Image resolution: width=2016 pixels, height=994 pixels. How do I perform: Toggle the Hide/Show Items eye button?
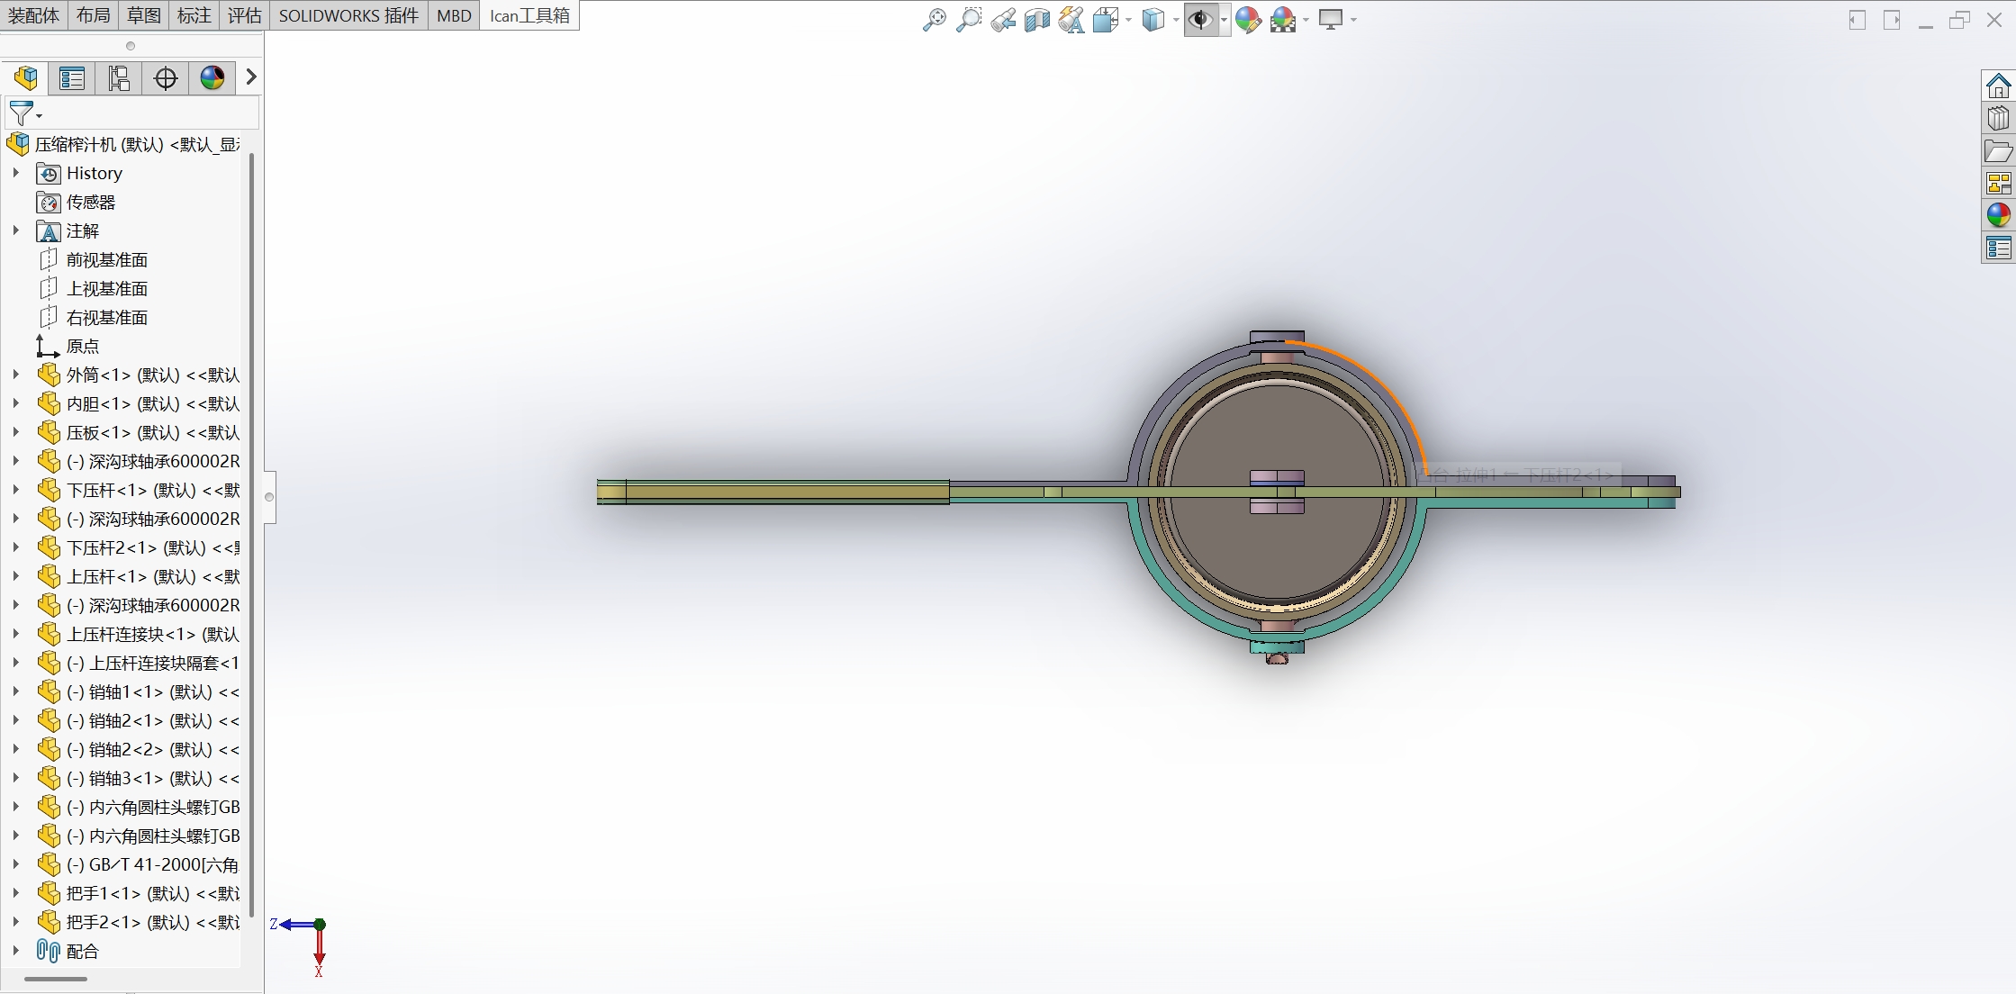tap(1199, 19)
